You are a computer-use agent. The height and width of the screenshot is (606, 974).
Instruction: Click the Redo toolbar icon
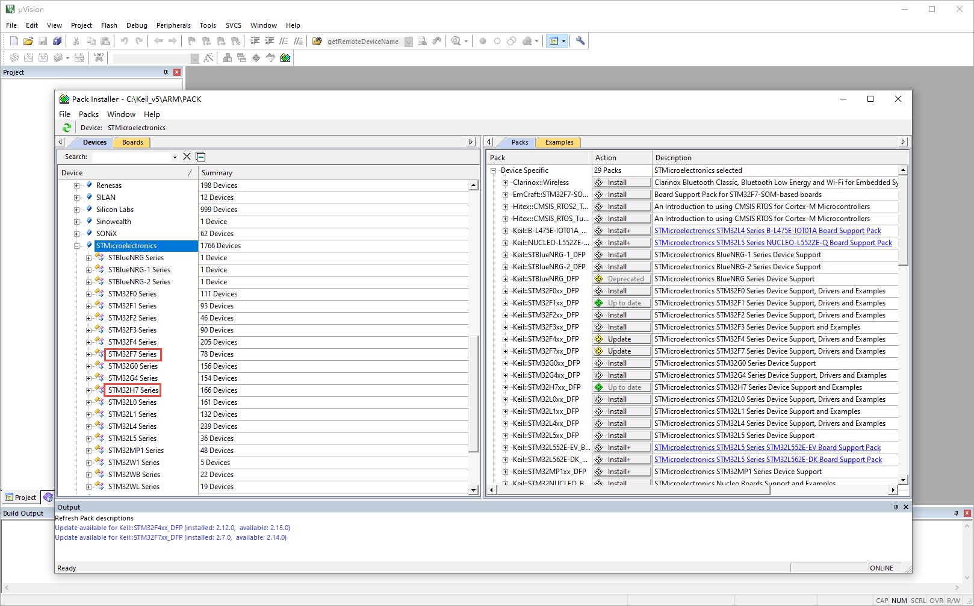[x=139, y=41]
